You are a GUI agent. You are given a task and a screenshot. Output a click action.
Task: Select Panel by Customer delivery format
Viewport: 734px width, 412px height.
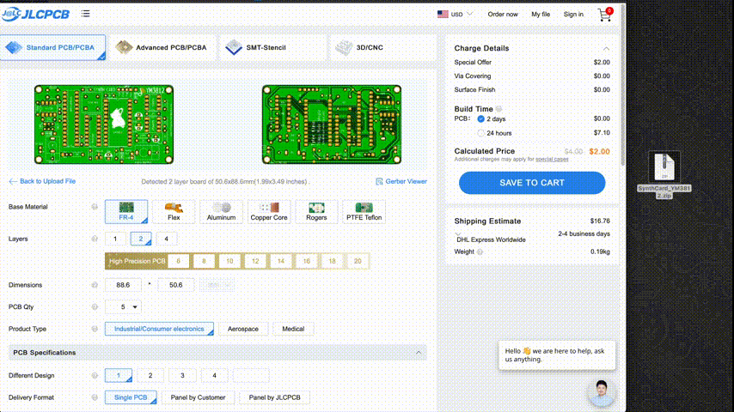click(198, 397)
